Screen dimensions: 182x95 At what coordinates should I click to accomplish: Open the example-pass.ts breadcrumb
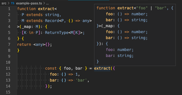tap(29, 3)
